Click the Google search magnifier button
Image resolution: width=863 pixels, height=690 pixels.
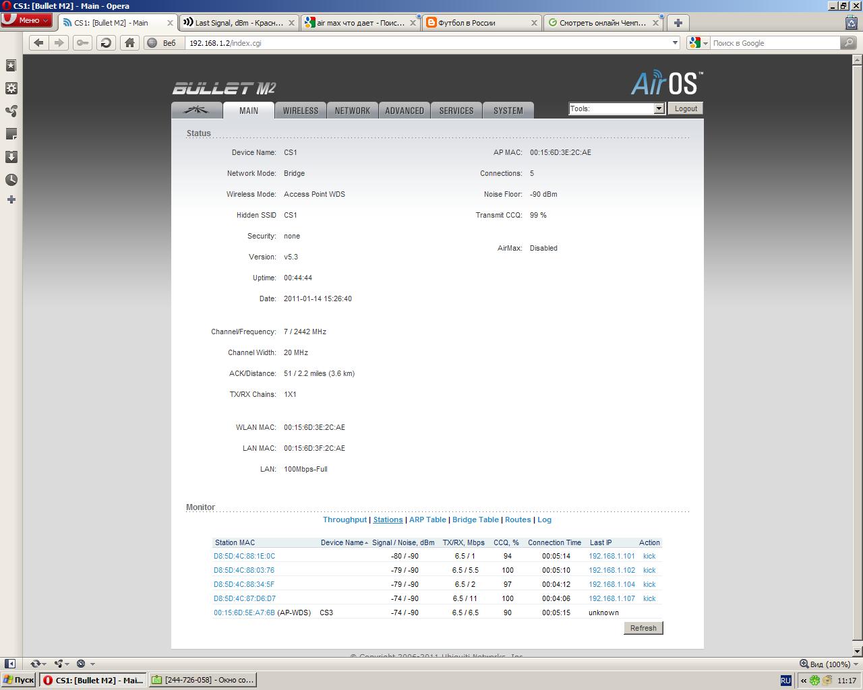click(x=849, y=42)
